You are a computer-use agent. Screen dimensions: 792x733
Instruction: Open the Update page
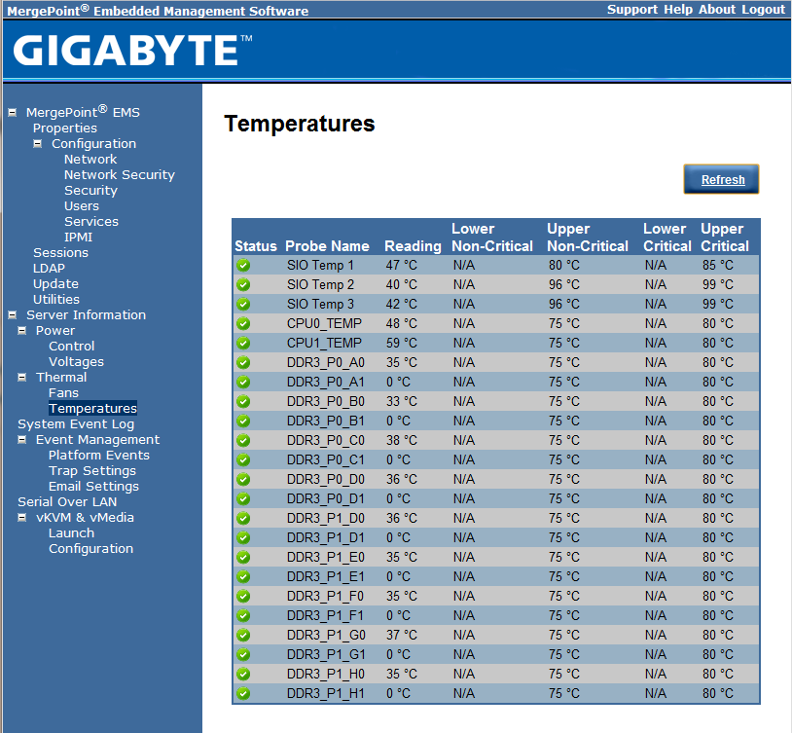55,284
